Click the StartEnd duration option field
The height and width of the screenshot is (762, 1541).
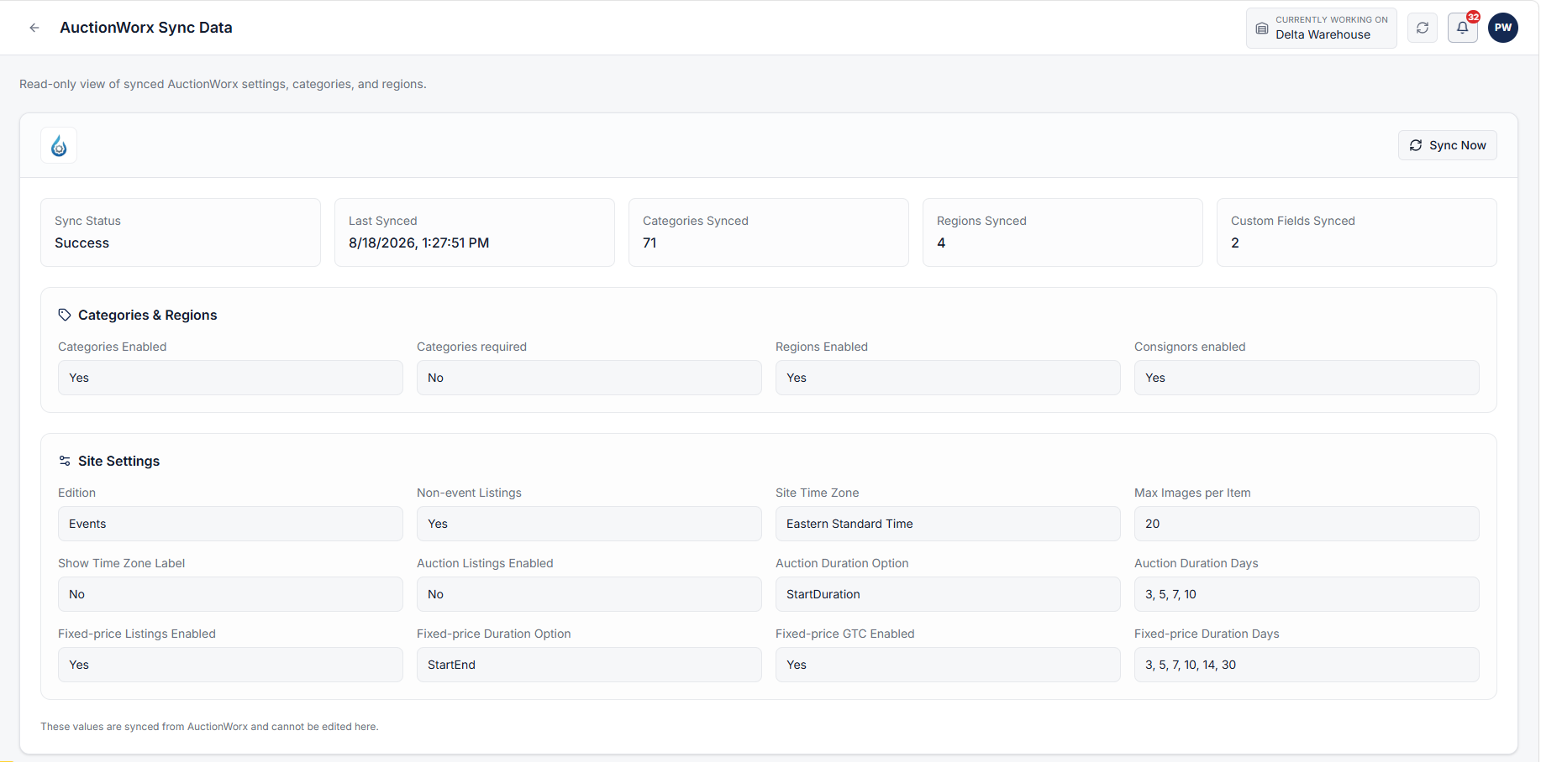point(589,665)
